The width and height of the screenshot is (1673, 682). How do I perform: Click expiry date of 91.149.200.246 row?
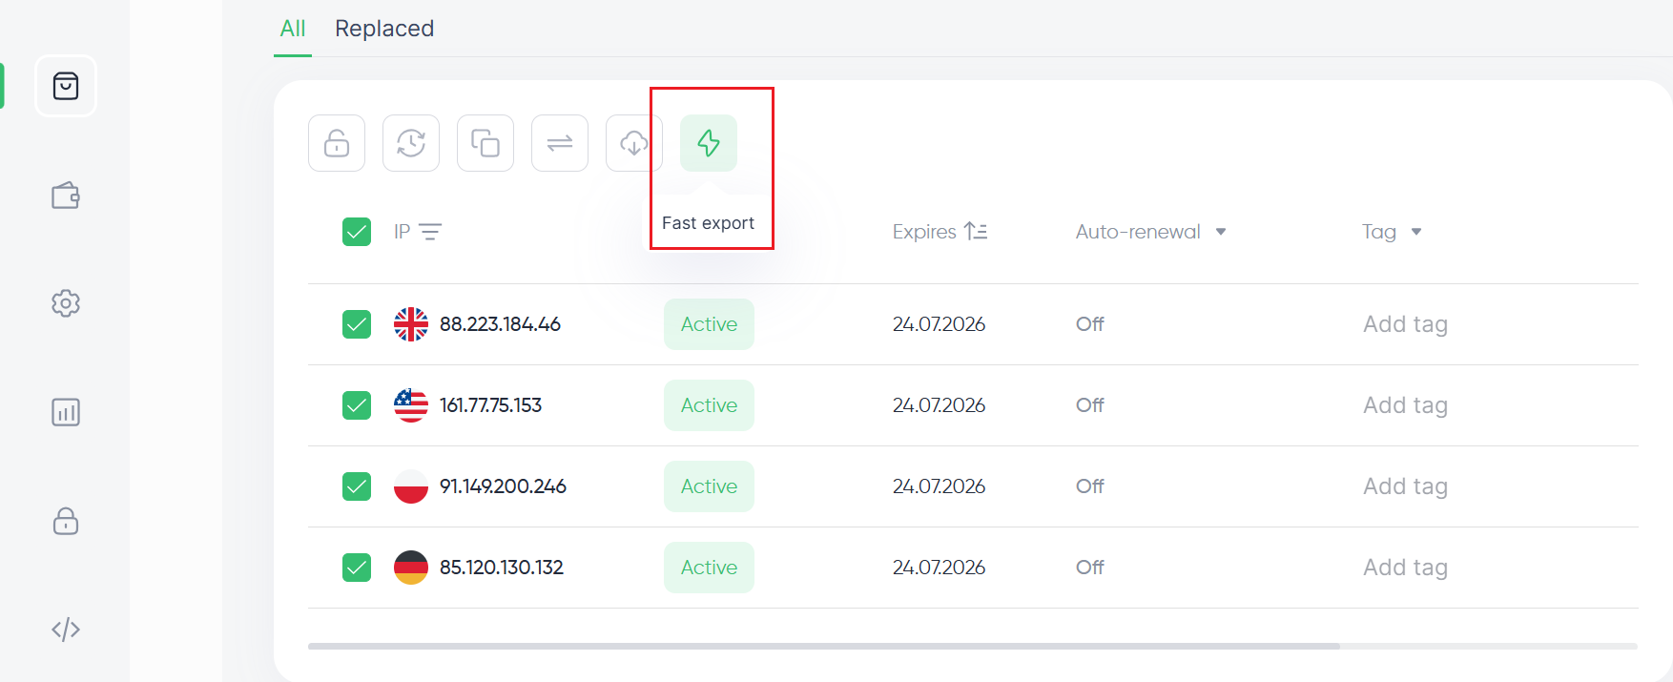(x=939, y=486)
